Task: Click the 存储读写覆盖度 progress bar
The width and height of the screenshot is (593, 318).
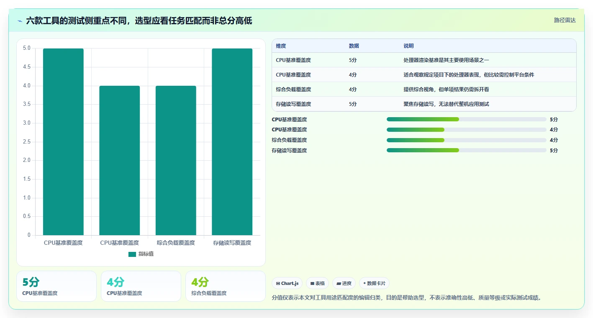Action: pyautogui.click(x=467, y=150)
